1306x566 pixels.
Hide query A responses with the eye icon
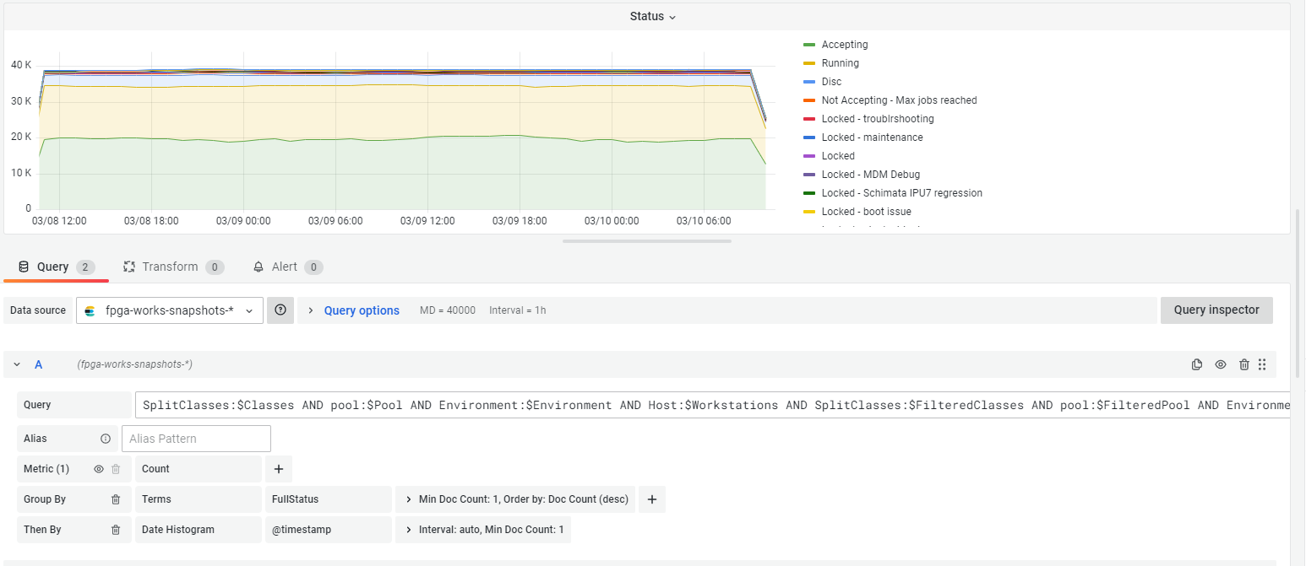coord(1221,364)
